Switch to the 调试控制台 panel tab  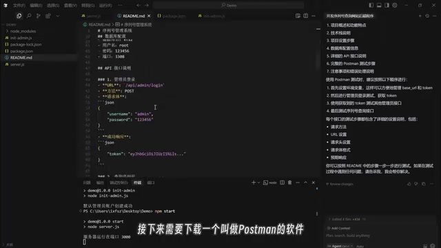coord(119,183)
